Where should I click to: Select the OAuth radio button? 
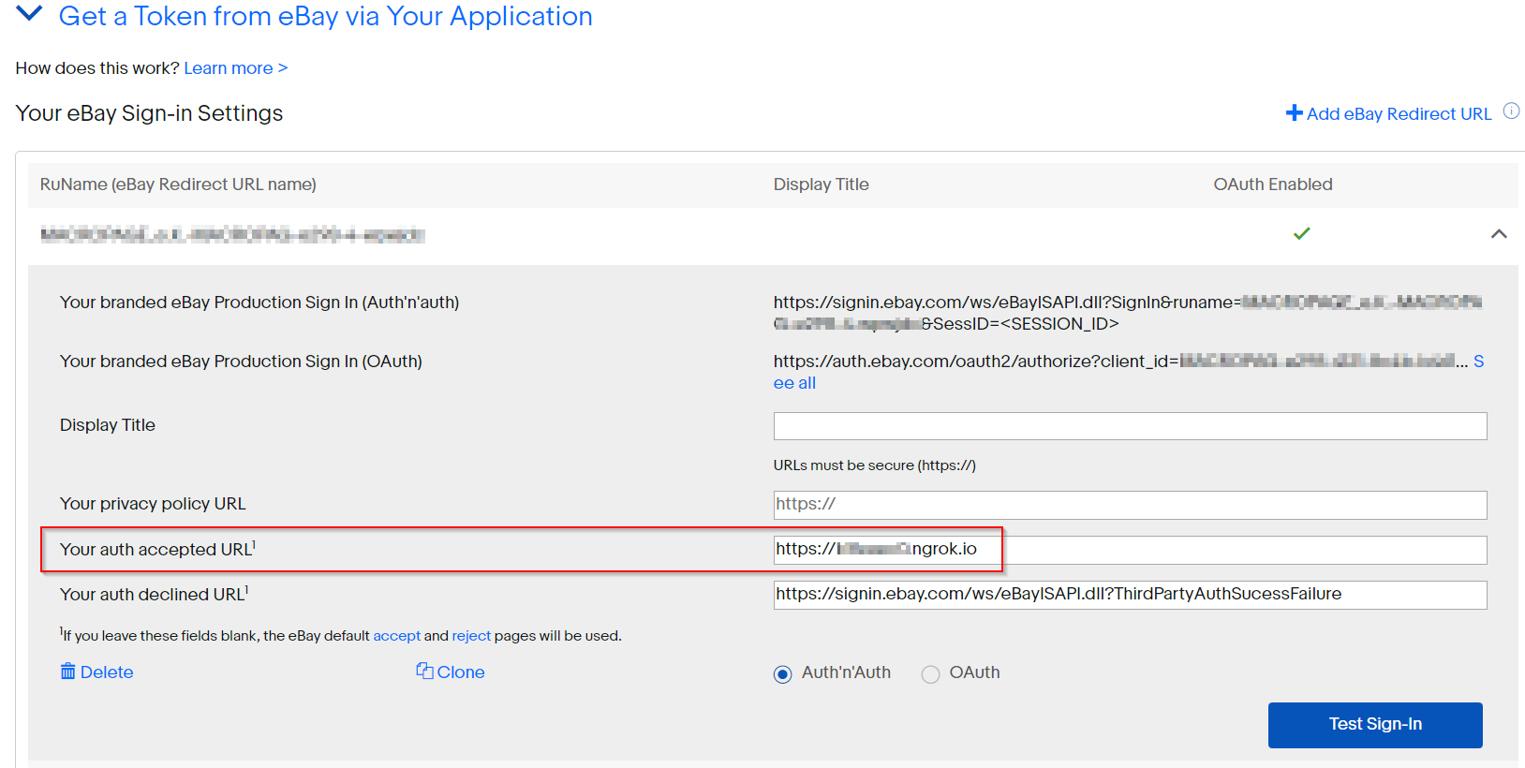[x=930, y=674]
